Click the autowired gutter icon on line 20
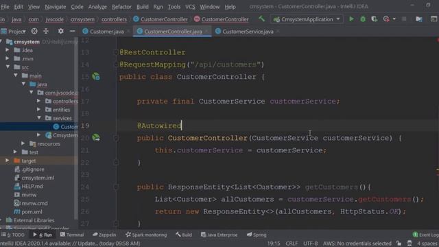Screen dimensions: 439x247 [x=96, y=137]
